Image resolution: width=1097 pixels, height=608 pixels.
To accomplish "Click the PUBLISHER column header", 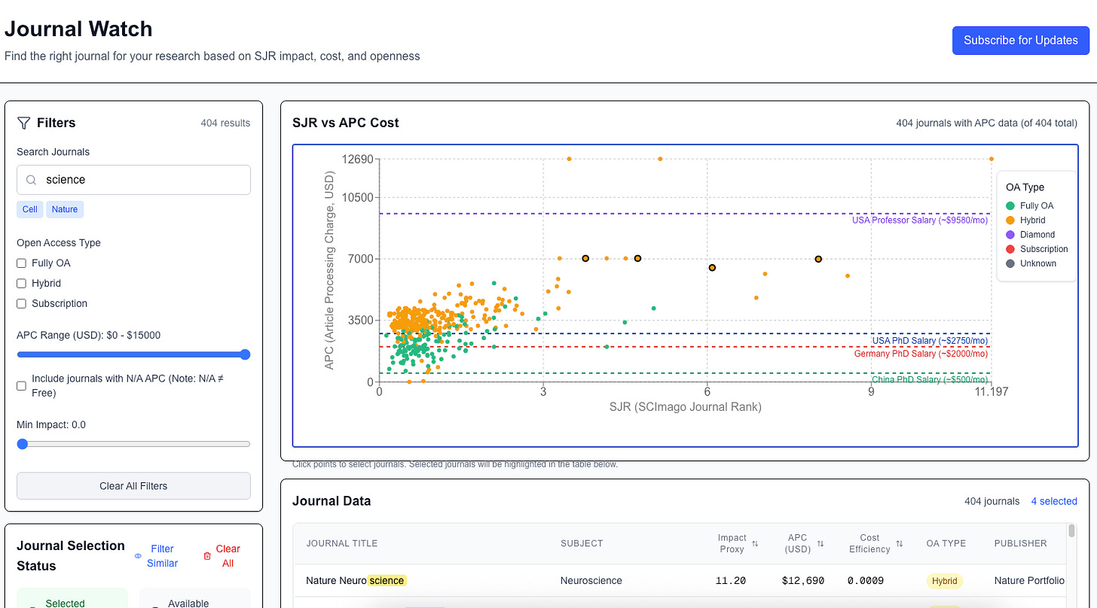I will point(1021,543).
